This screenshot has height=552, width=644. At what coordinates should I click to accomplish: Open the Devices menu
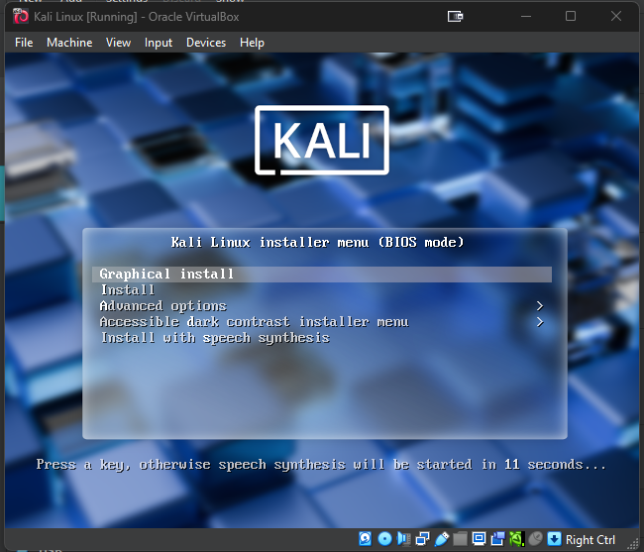[206, 43]
